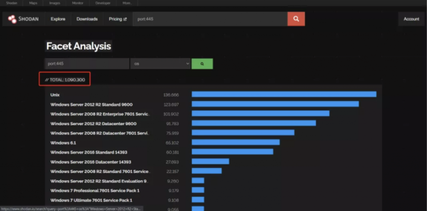Open the os facet dropdown
This screenshot has width=427, height=211.
click(x=161, y=64)
